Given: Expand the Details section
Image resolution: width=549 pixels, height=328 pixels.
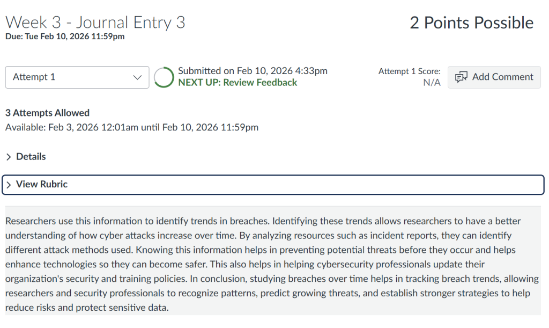Looking at the screenshot, I should pos(31,157).
